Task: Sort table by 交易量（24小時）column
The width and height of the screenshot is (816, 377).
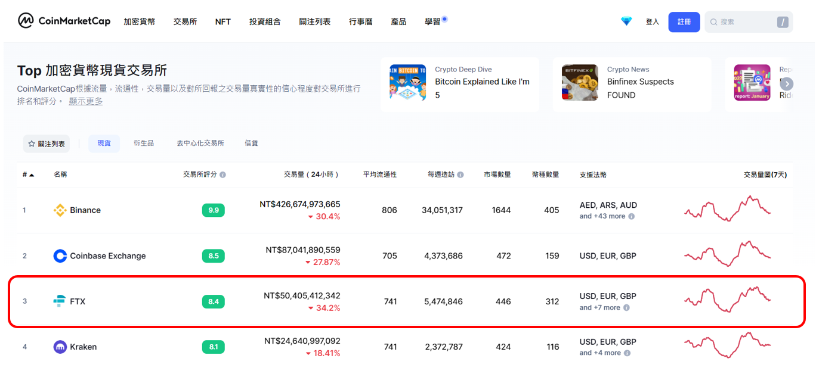Action: tap(312, 175)
